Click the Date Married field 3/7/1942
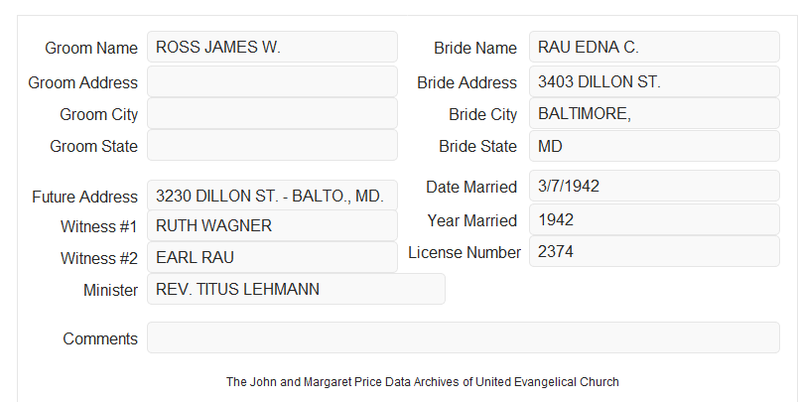Image resolution: width=799 pixels, height=402 pixels. pyautogui.click(x=654, y=186)
